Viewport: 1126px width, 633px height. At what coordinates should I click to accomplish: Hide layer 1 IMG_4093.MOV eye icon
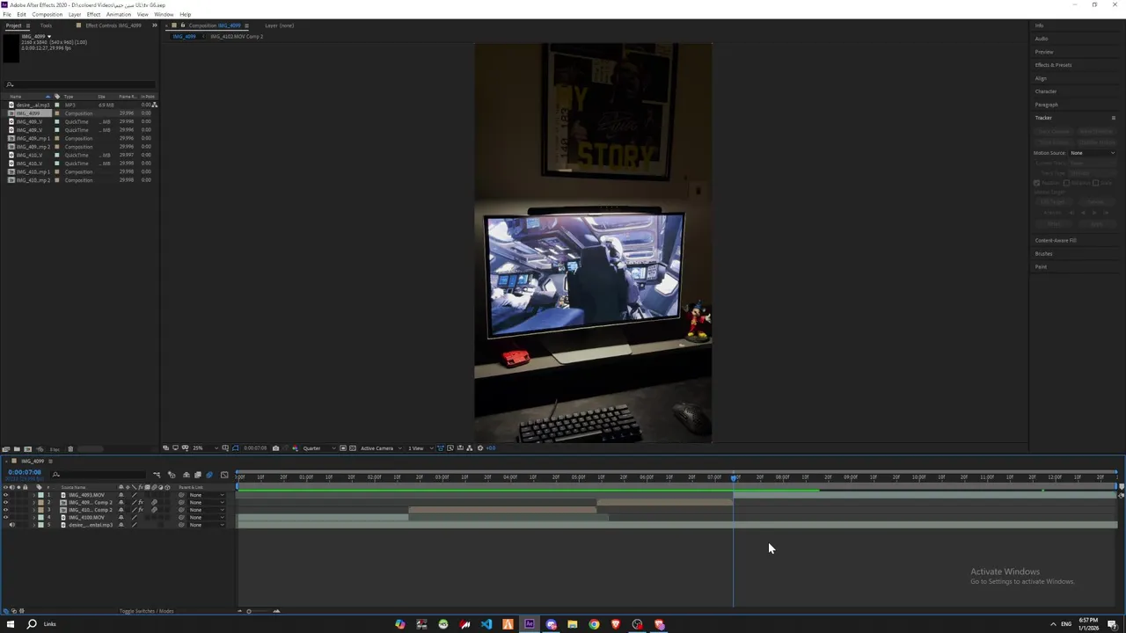5,495
